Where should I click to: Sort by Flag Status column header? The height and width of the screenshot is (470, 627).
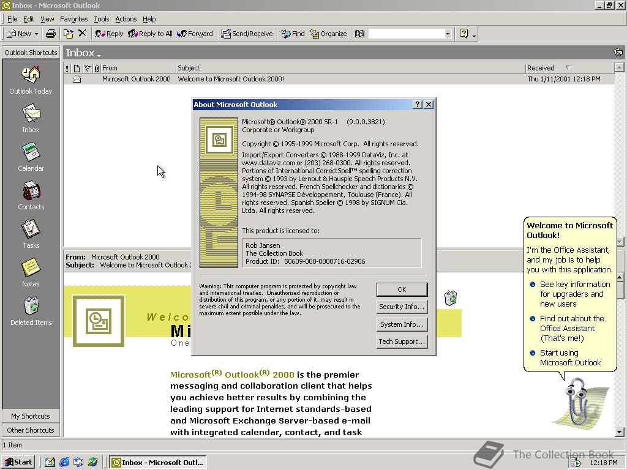coord(87,68)
